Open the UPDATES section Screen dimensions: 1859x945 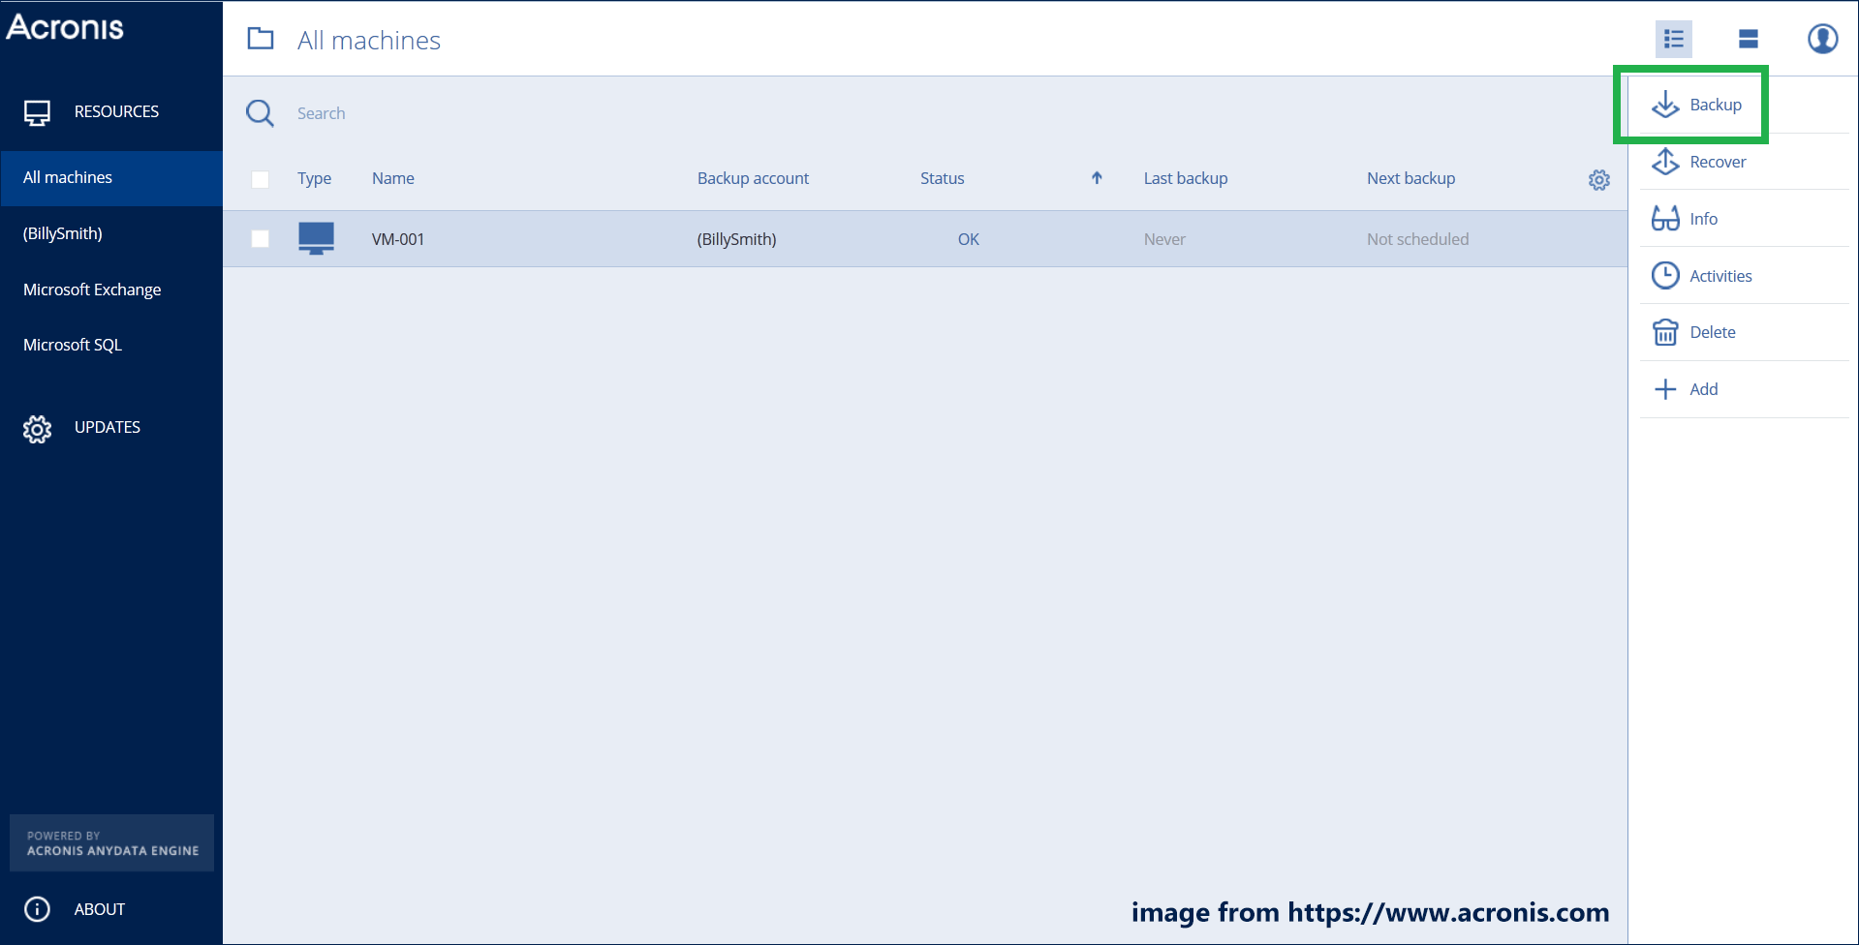coord(108,428)
